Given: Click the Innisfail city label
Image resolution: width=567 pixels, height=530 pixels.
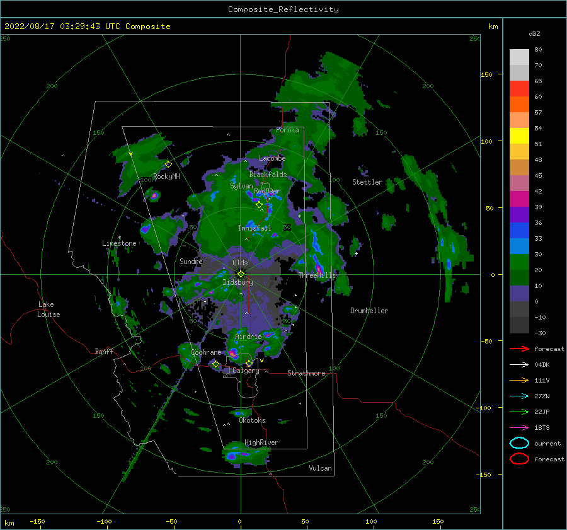Looking at the screenshot, I should (x=255, y=228).
